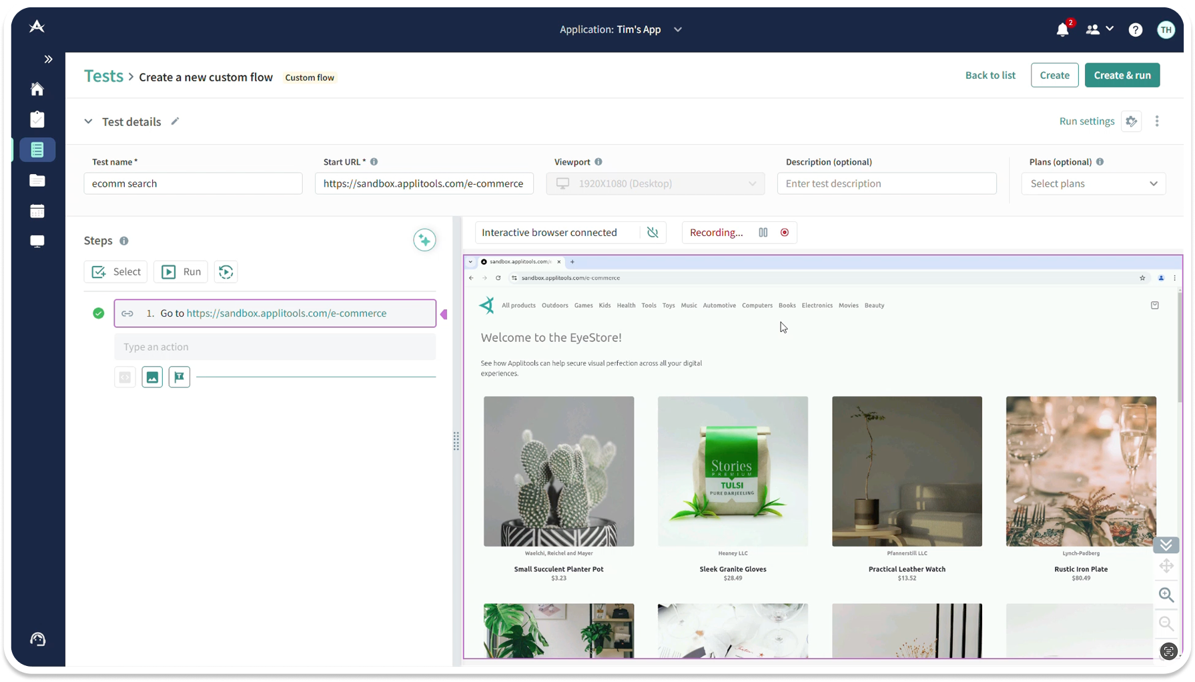1195x682 pixels.
Task: Go Back to list
Action: [x=990, y=75]
